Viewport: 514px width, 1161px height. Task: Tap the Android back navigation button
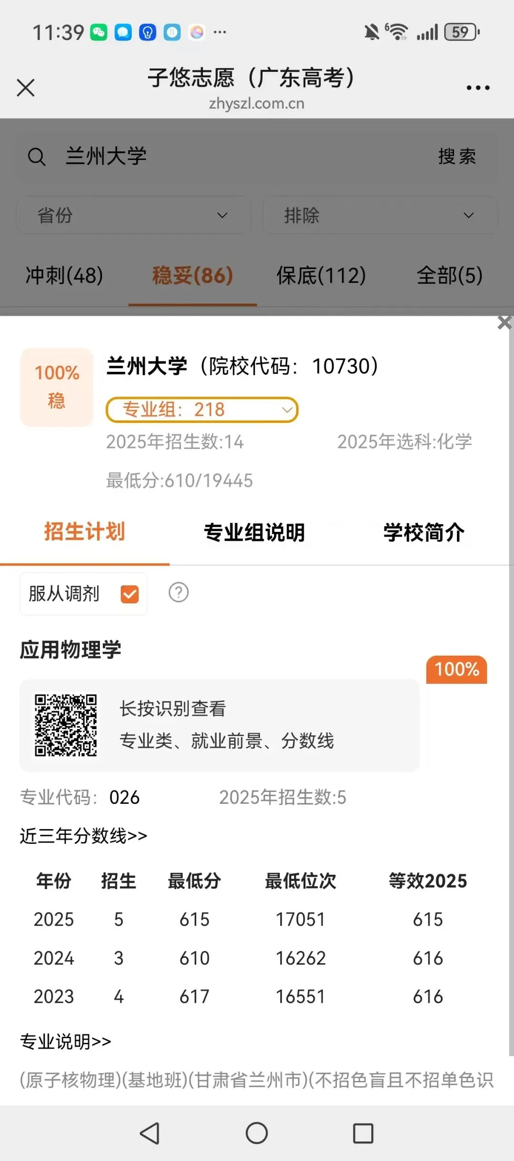[149, 1133]
